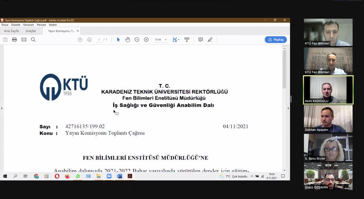
Task: Click the KTÜ 1955 logo in the document
Action: click(x=64, y=87)
